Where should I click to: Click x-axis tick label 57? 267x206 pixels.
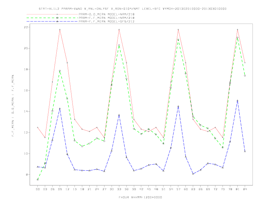coord(178,189)
